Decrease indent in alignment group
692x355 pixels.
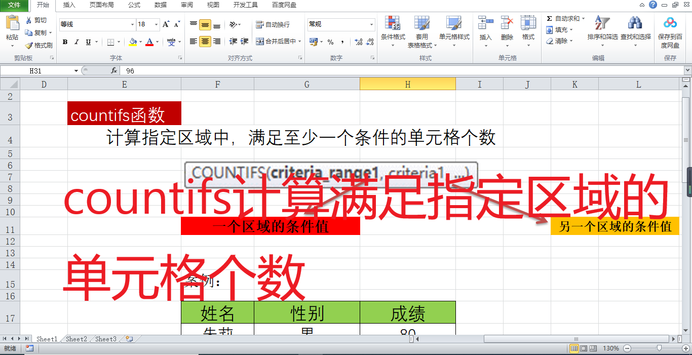pyautogui.click(x=233, y=42)
